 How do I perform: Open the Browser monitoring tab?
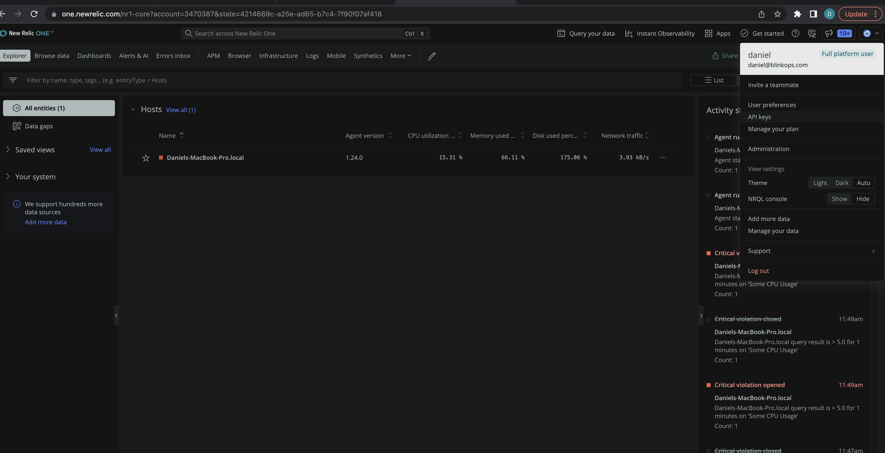click(x=239, y=56)
